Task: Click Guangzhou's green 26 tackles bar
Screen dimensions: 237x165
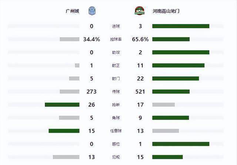Action: [62, 105]
